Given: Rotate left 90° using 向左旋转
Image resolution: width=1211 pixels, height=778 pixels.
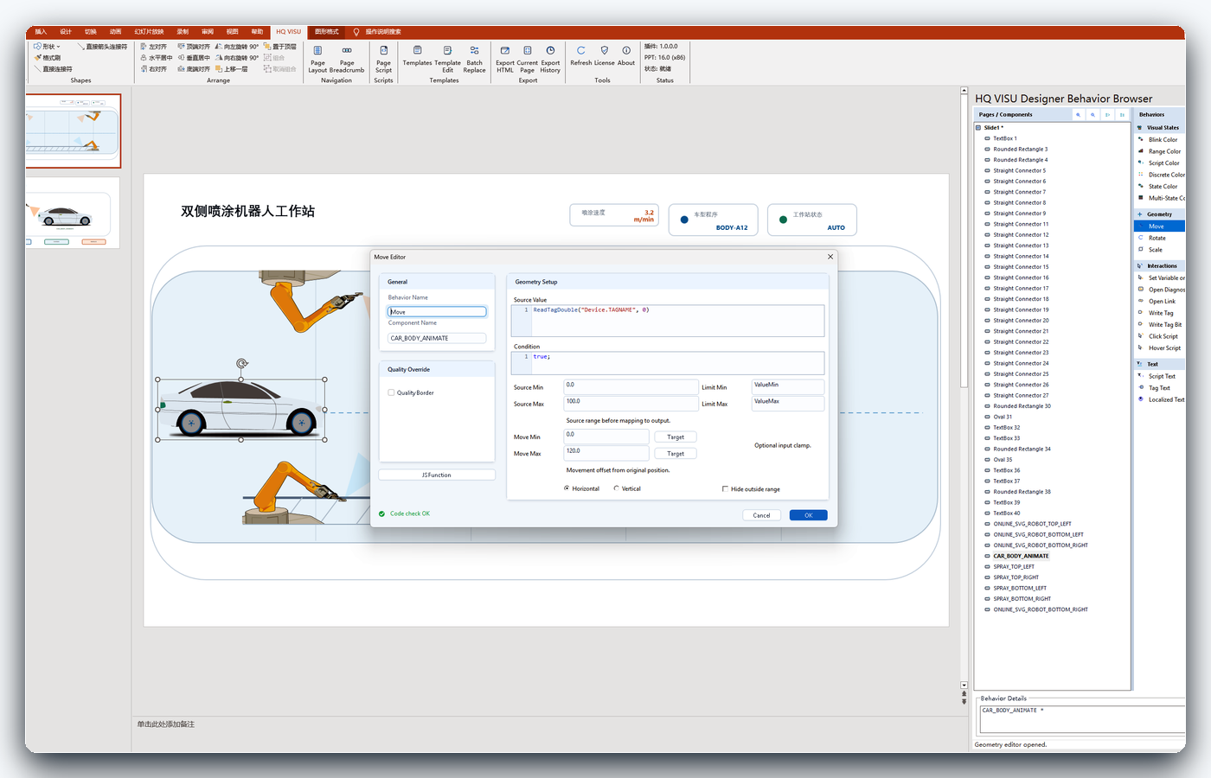Looking at the screenshot, I should pyautogui.click(x=237, y=47).
